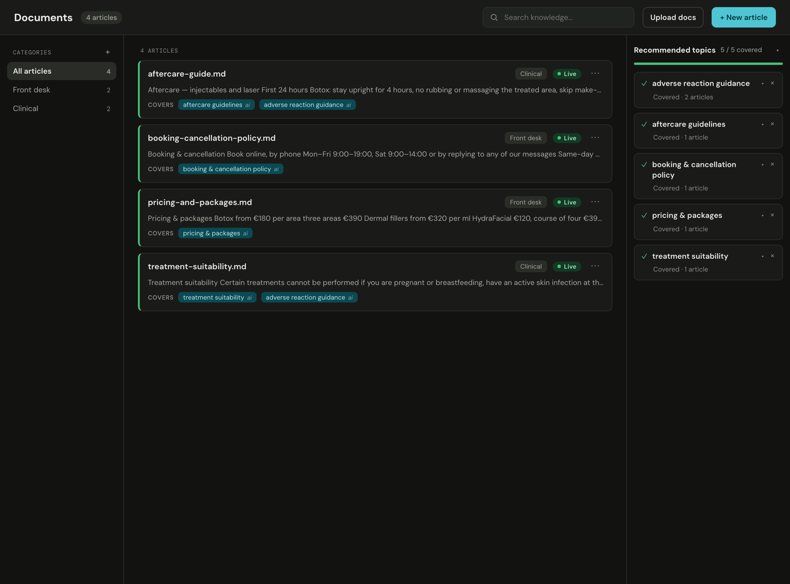Click Live status on treatment-suitability.md
The height and width of the screenshot is (584, 790).
click(x=567, y=266)
